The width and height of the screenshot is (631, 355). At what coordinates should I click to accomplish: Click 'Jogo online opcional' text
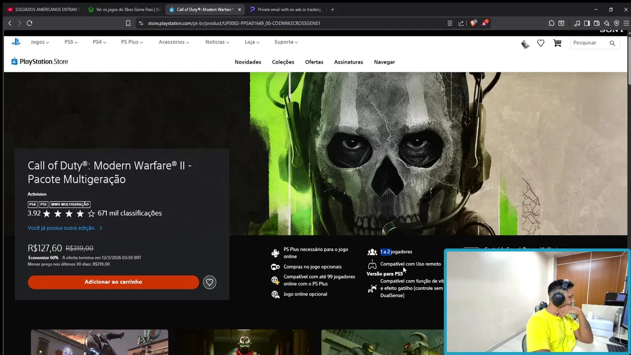point(305,294)
